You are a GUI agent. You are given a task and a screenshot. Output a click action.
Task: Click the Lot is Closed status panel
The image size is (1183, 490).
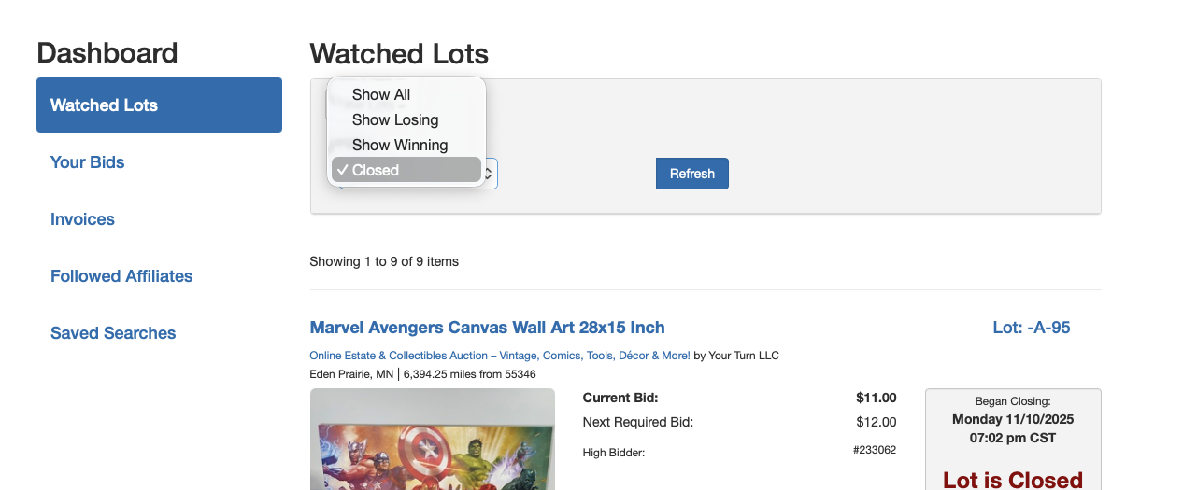tap(1013, 440)
